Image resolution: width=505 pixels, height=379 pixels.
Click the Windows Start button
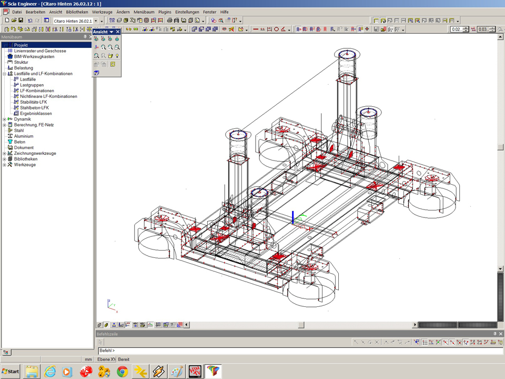[x=11, y=371]
